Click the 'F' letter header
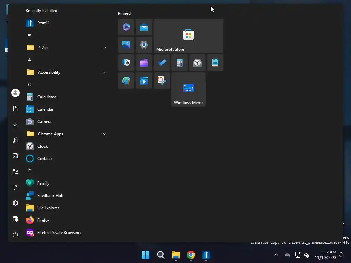This screenshot has height=263, width=351. pyautogui.click(x=29, y=171)
